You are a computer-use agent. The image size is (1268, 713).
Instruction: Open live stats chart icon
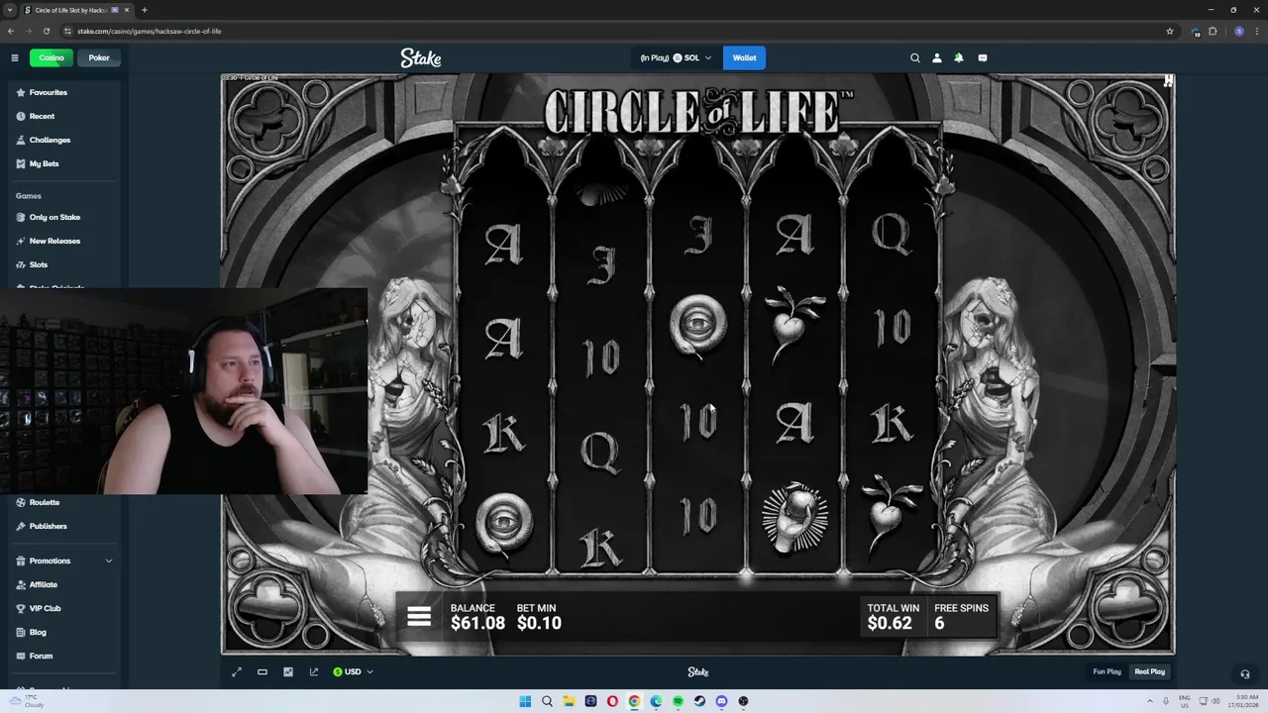click(288, 671)
